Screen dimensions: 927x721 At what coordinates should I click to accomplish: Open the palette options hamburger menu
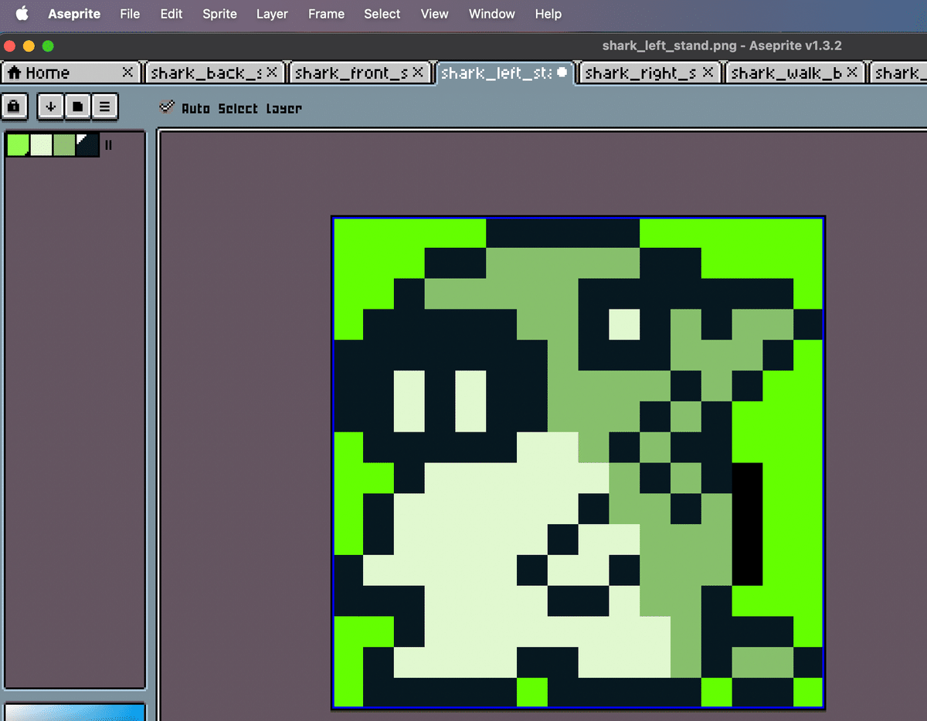[104, 107]
